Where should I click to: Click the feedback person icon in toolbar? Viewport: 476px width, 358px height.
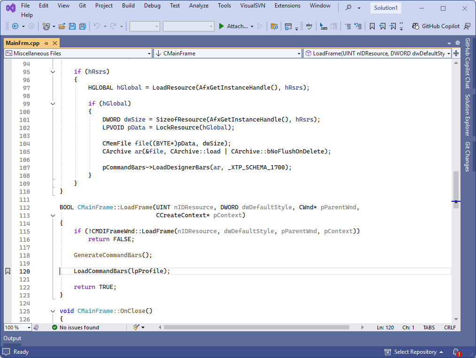pos(467,26)
